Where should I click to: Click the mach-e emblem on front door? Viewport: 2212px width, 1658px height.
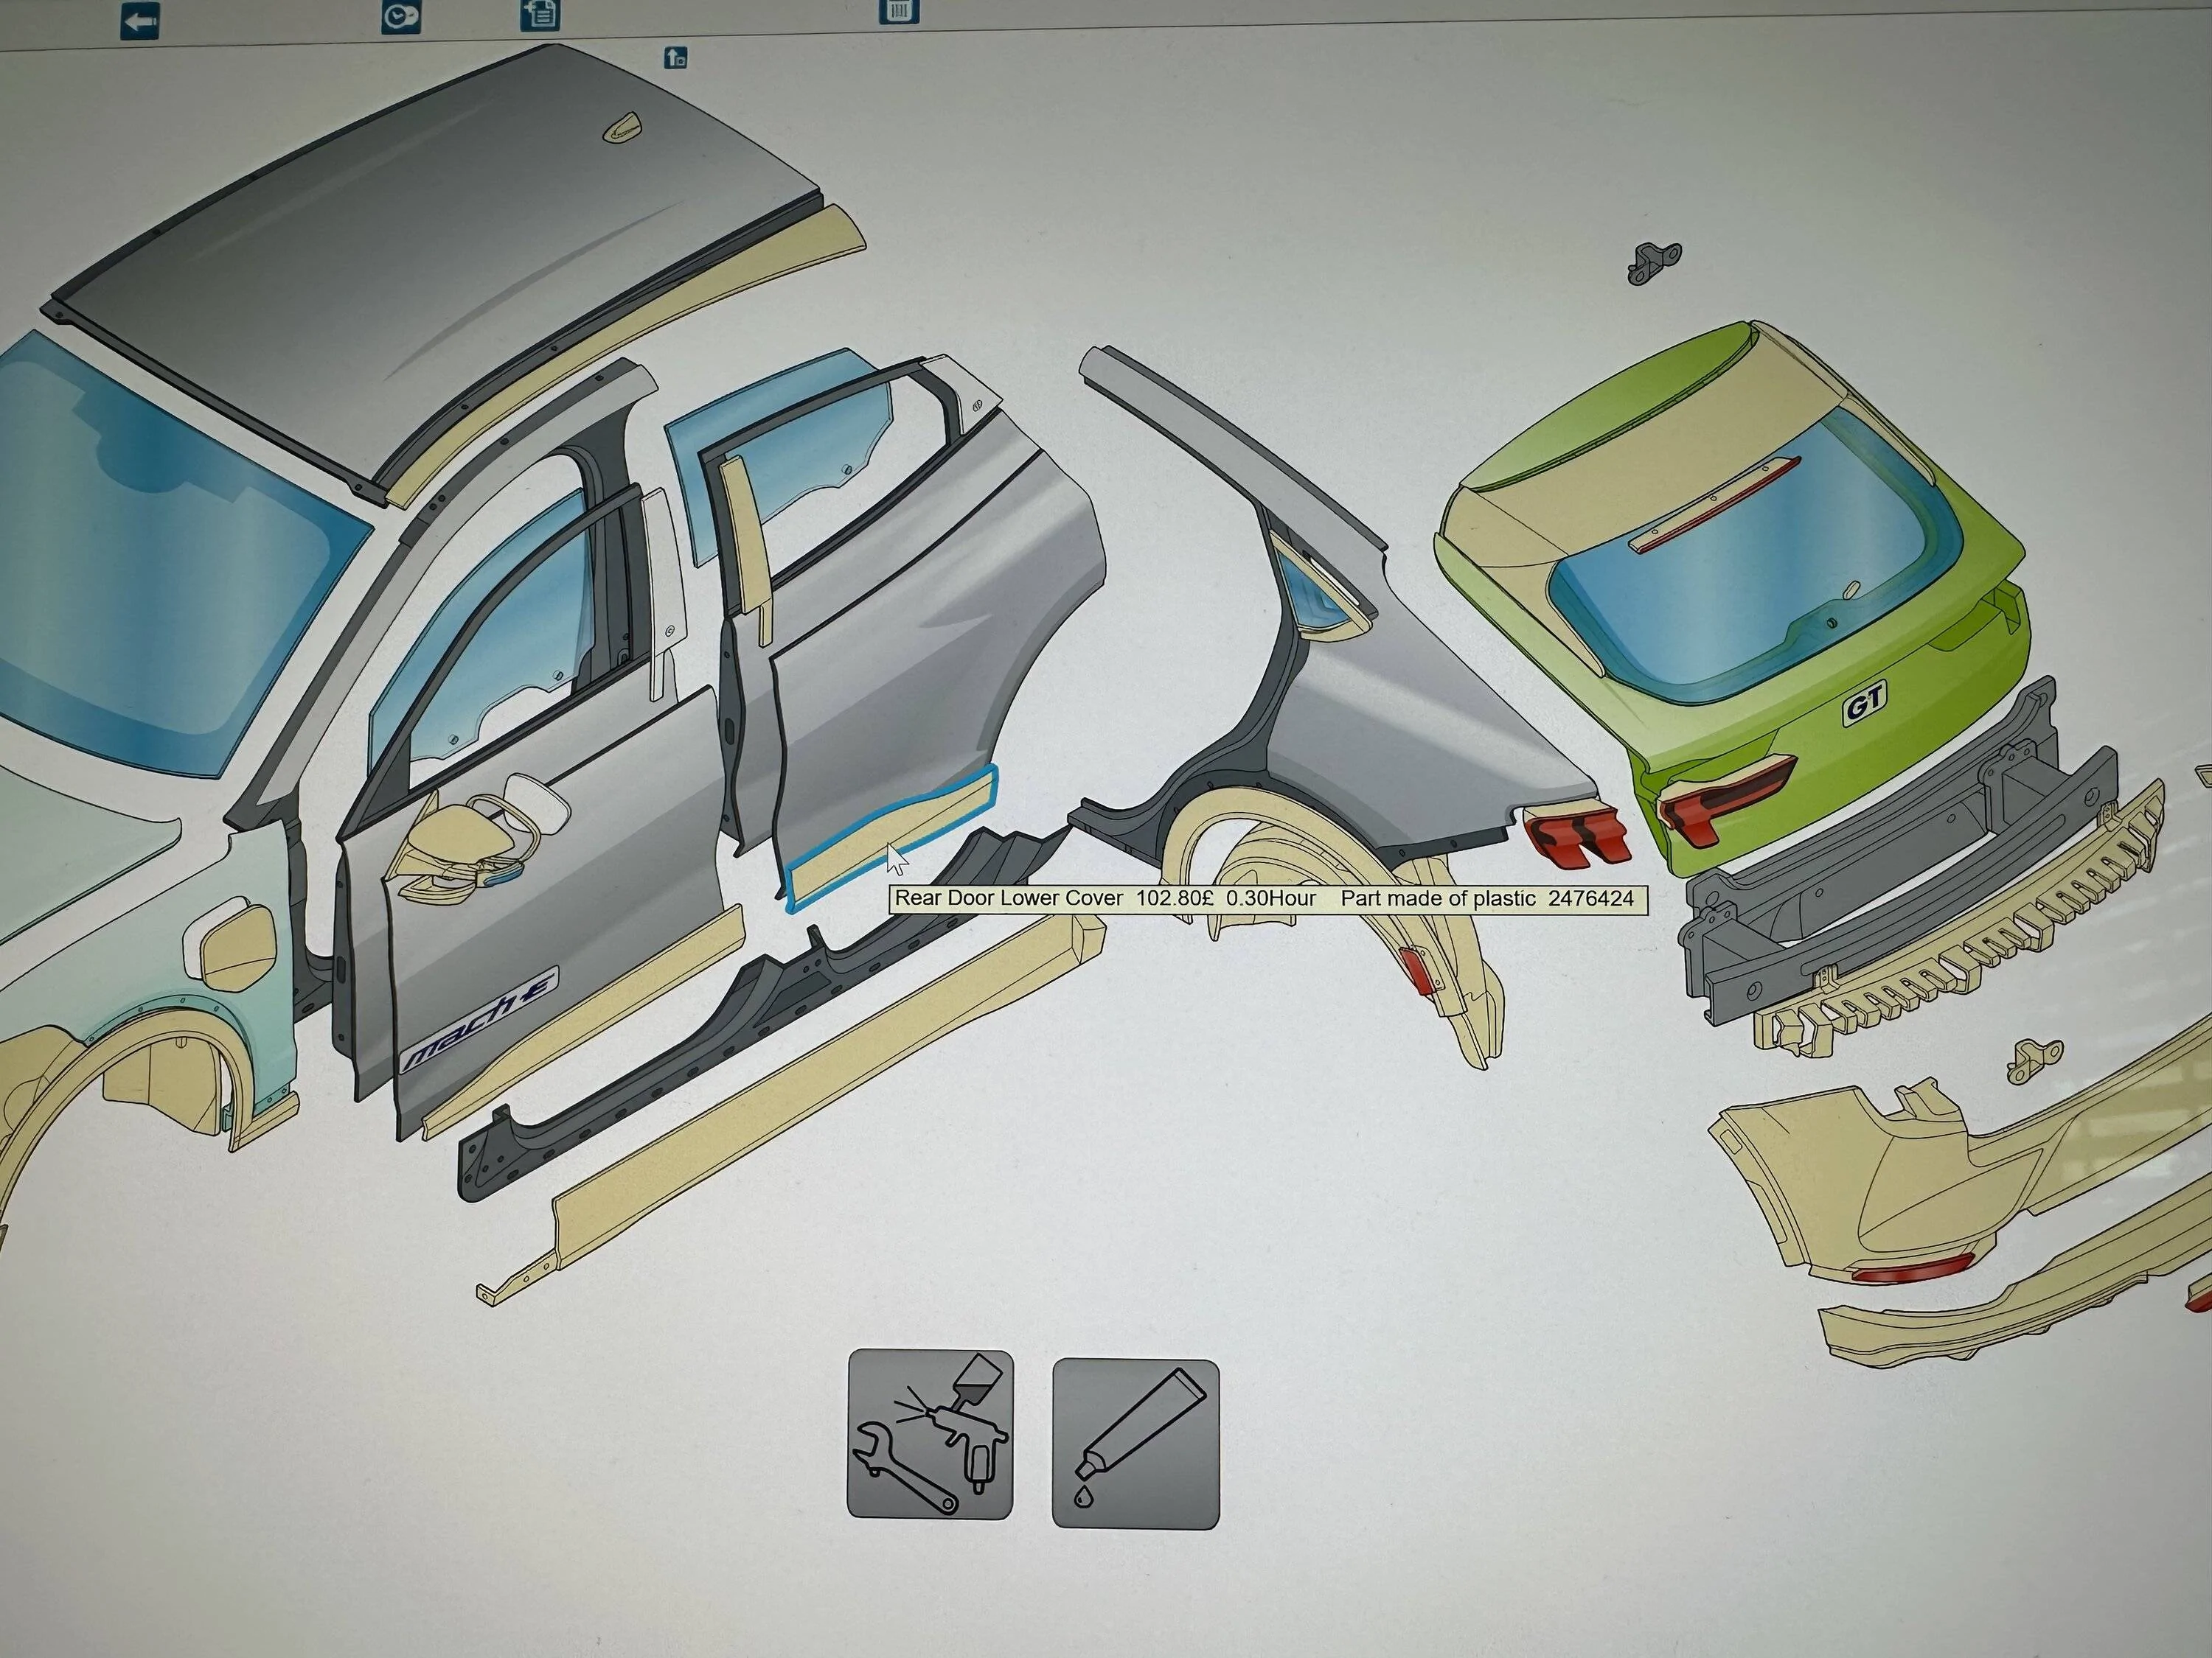[480, 1021]
